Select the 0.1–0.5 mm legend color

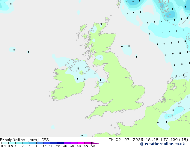[x=5, y=143]
